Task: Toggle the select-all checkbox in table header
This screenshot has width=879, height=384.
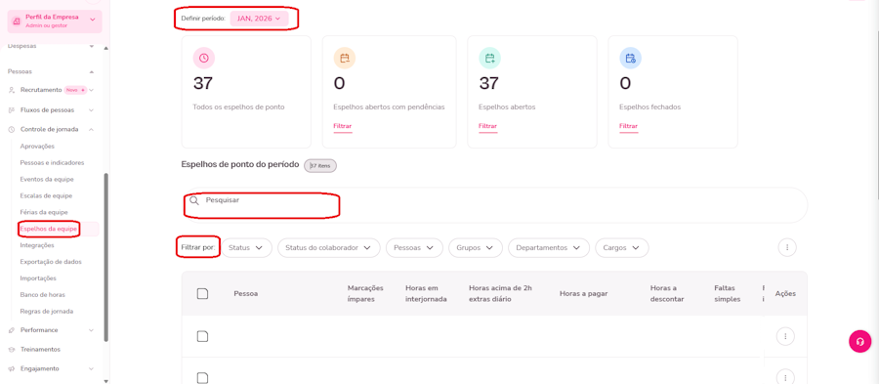Action: pyautogui.click(x=203, y=294)
